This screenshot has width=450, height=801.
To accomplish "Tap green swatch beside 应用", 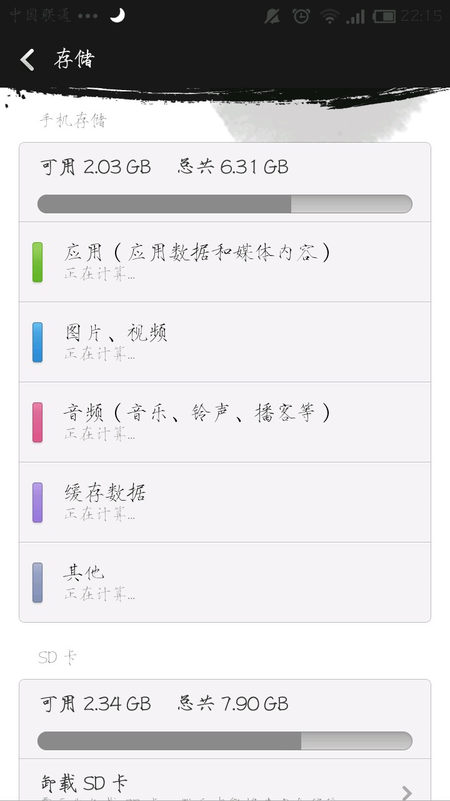I will click(37, 262).
